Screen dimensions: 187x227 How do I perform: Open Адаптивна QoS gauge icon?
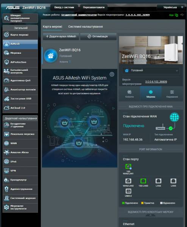pyautogui.click(x=6, y=80)
